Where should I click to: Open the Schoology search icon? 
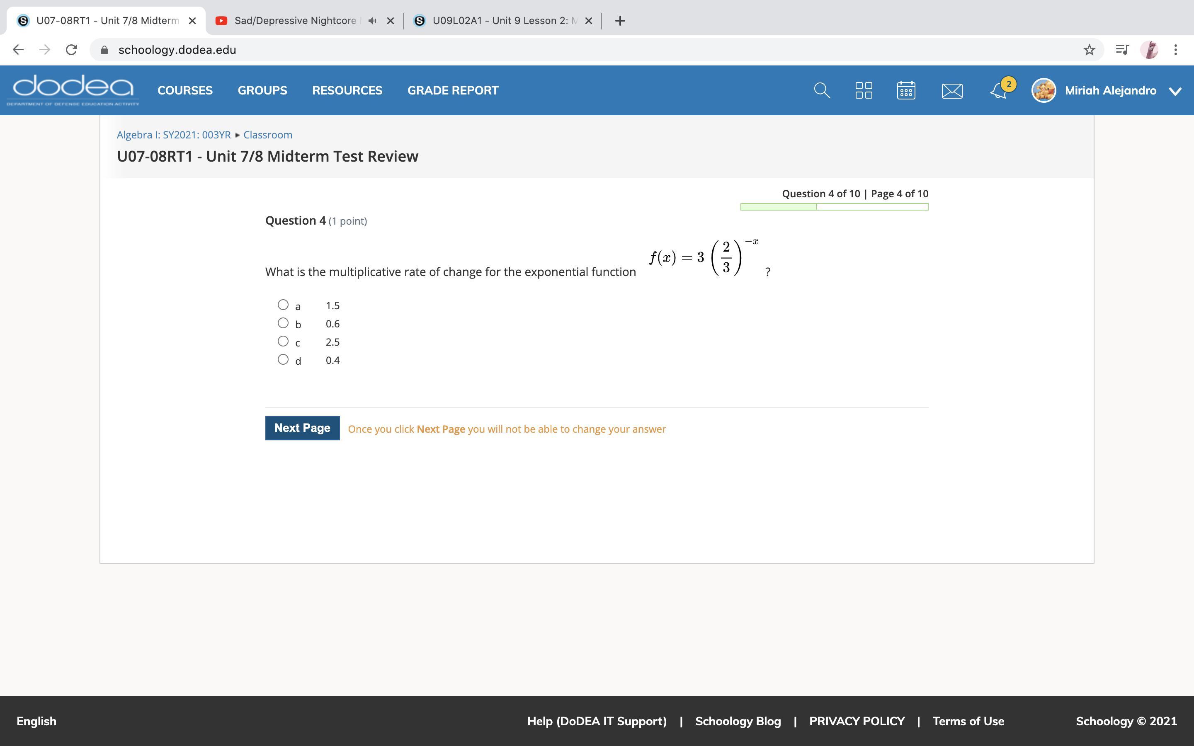[821, 91]
